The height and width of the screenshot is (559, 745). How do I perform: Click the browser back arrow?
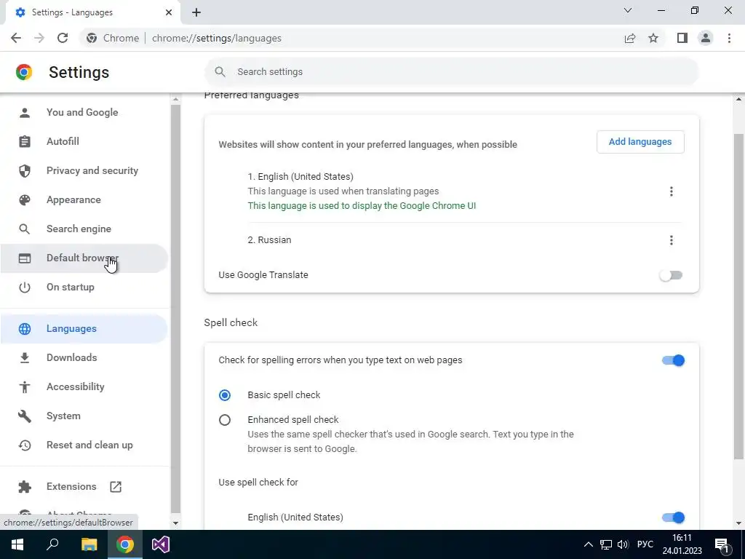coord(16,38)
